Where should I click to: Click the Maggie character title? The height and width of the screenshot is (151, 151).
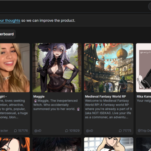[x=39, y=96]
